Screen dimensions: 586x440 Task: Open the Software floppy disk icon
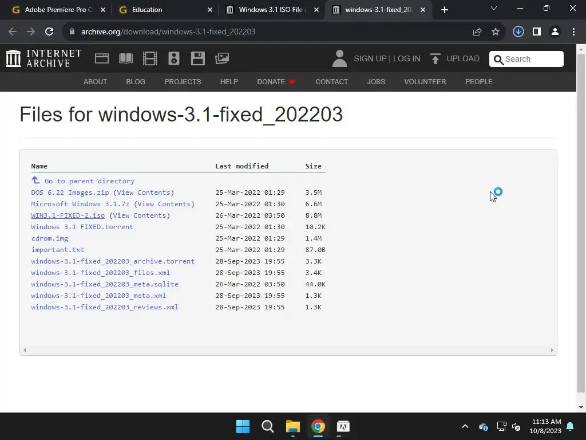[197, 58]
